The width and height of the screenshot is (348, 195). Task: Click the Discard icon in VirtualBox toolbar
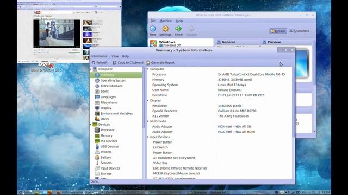click(x=191, y=29)
